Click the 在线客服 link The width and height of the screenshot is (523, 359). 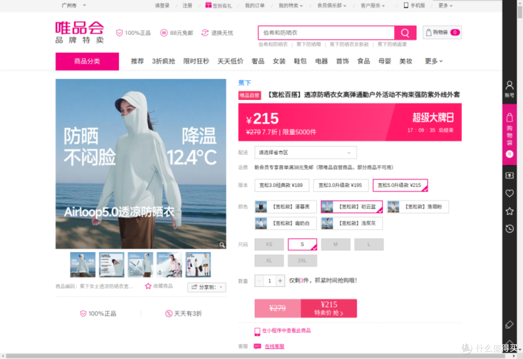(x=275, y=346)
